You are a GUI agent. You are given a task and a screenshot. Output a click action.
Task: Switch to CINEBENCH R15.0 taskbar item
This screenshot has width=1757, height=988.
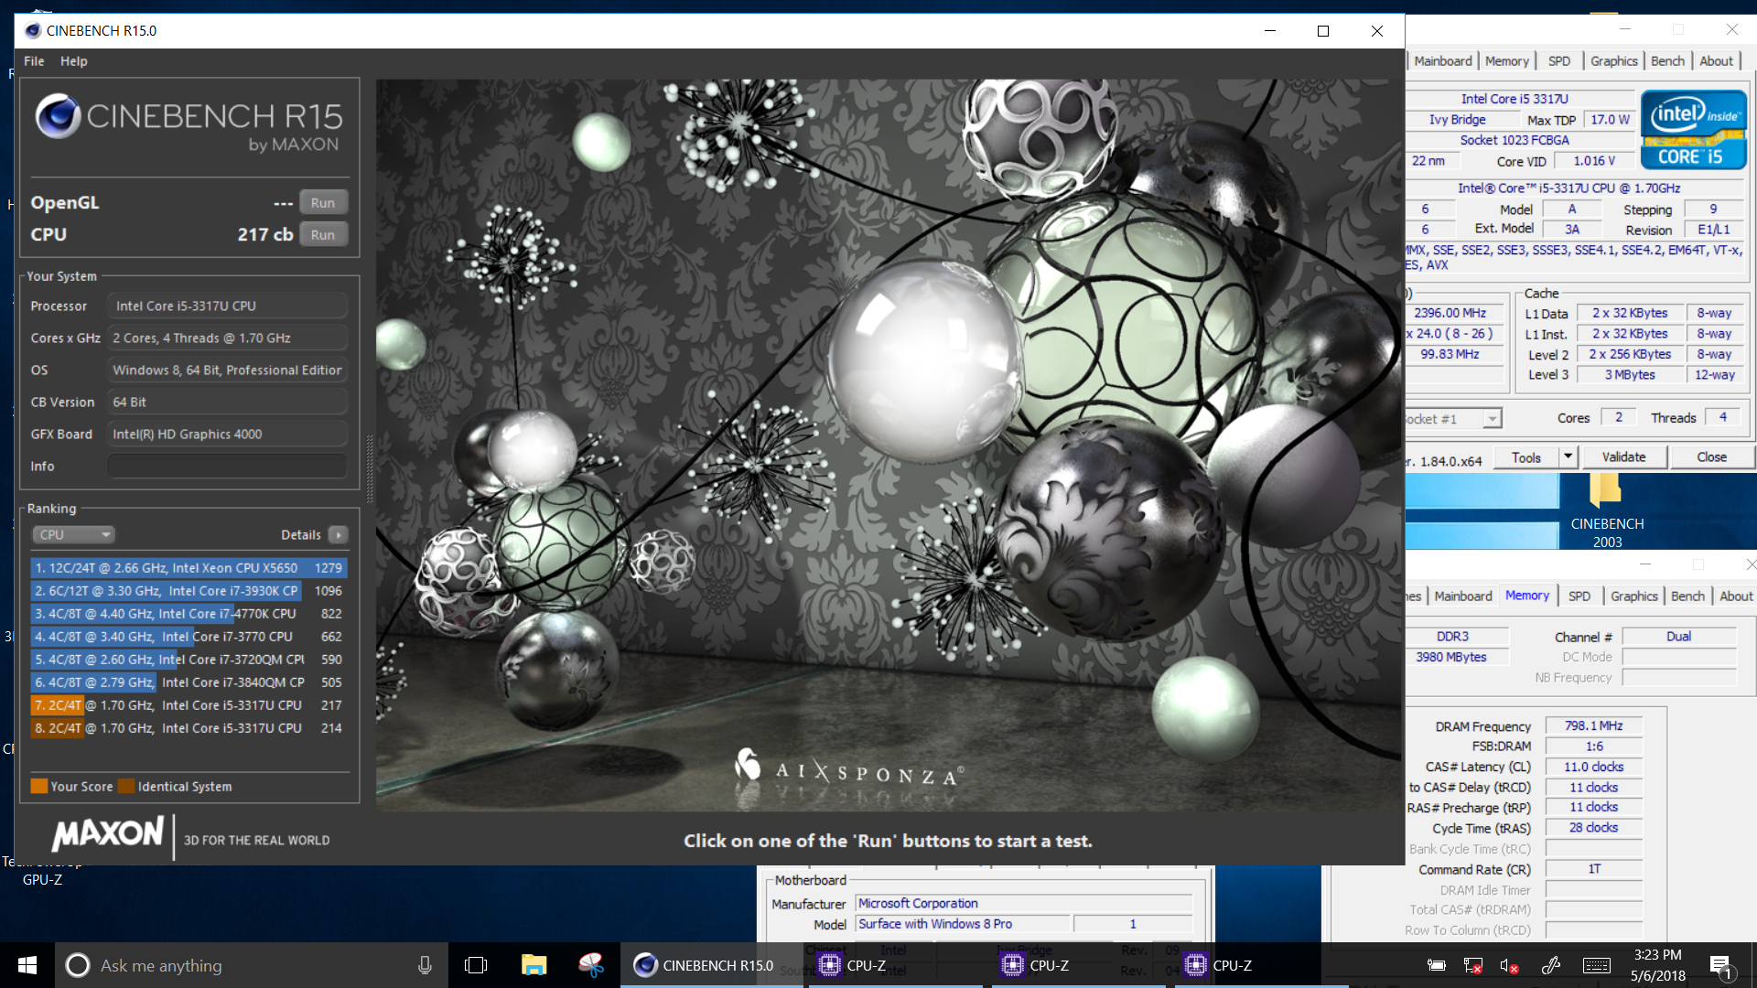pyautogui.click(x=712, y=965)
